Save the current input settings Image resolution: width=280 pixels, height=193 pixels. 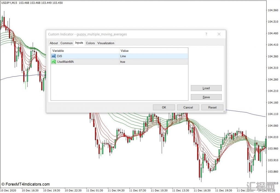(x=206, y=97)
